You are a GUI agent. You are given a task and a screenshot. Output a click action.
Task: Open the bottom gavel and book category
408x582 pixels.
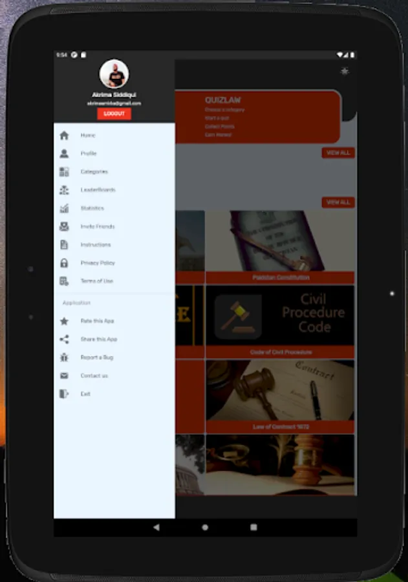click(280, 465)
